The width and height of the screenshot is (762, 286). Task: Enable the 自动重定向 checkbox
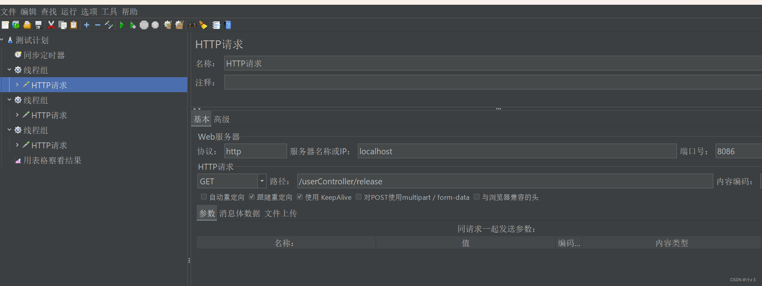pyautogui.click(x=204, y=197)
